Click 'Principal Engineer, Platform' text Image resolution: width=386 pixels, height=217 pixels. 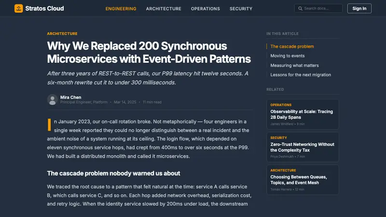coord(83,102)
